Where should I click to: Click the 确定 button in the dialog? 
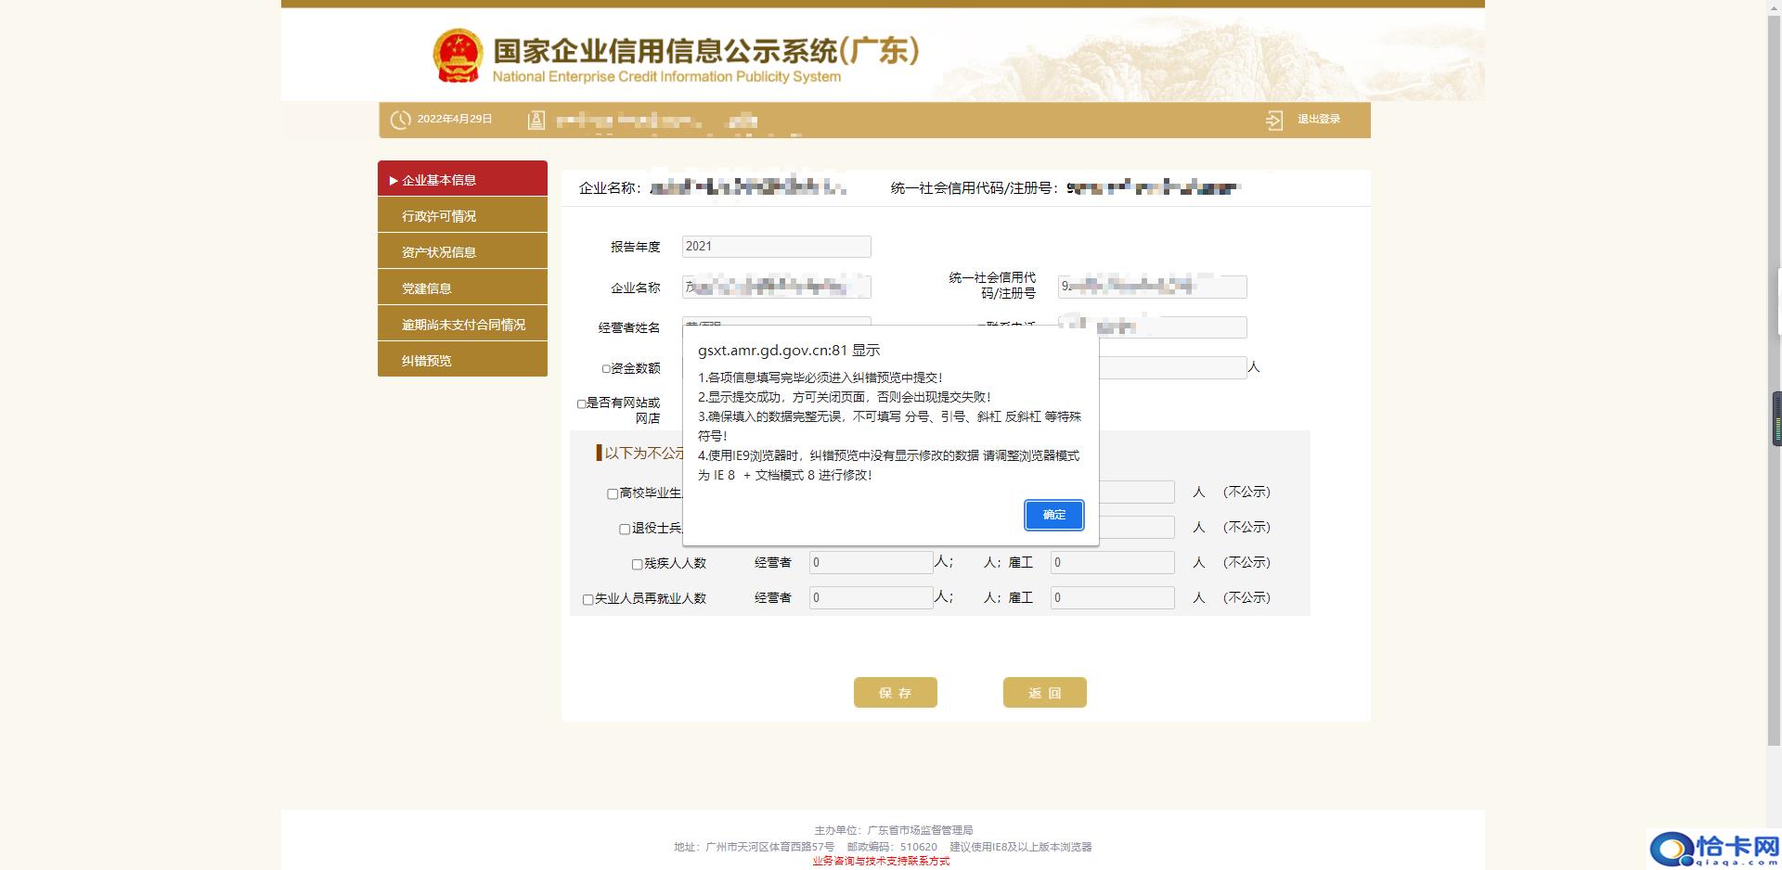(1053, 515)
